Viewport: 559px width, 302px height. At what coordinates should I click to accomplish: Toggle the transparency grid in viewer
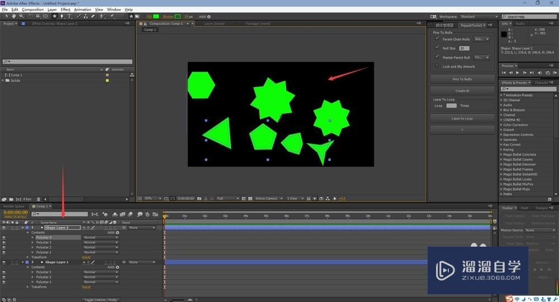250,199
